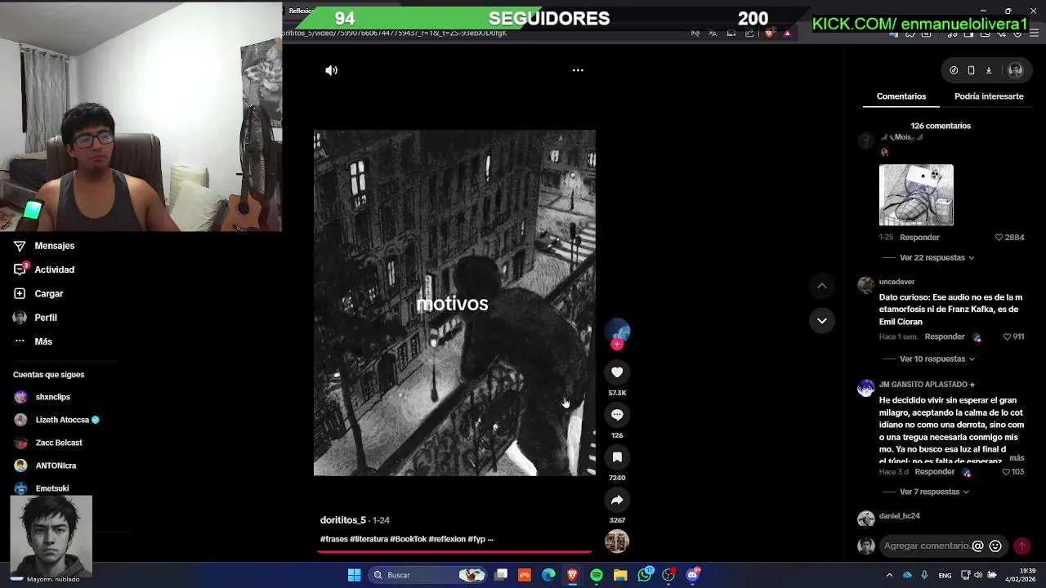Open the three-dot video options menu
Viewport: 1046px width, 588px height.
578,70
